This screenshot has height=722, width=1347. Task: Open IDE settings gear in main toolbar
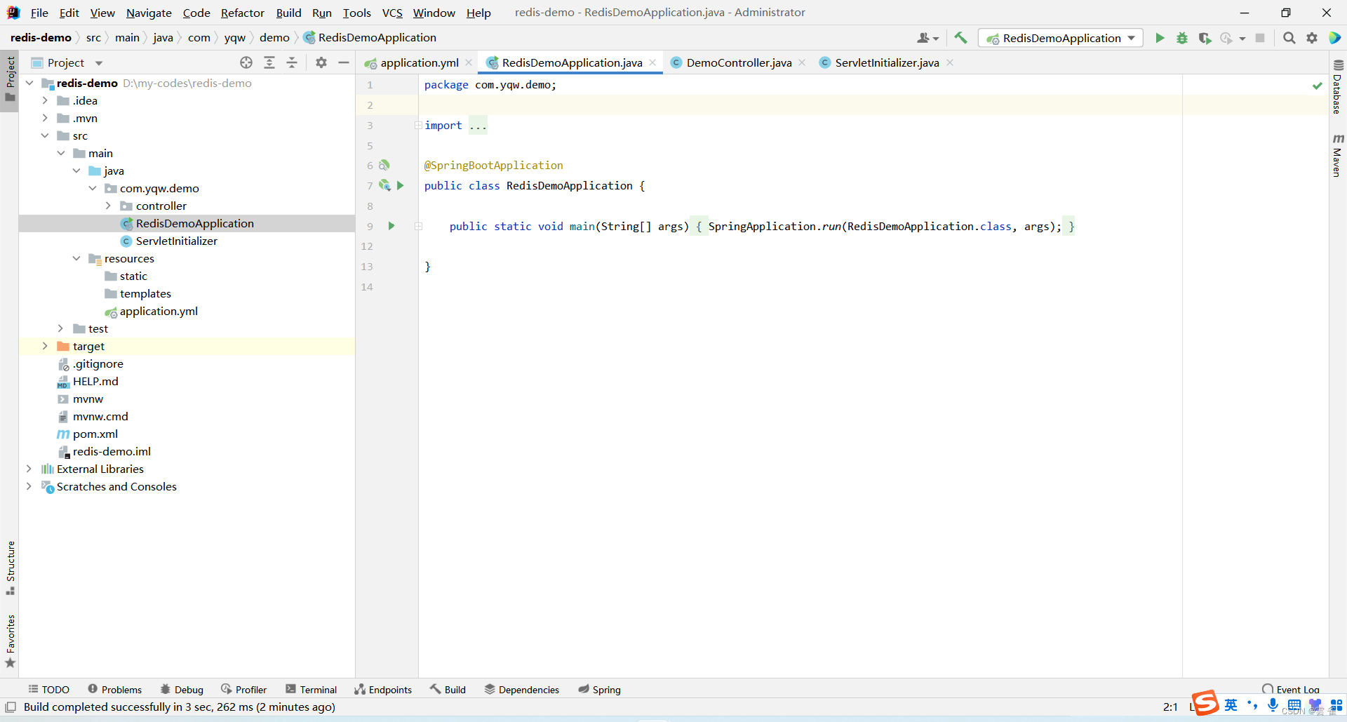(x=1312, y=38)
